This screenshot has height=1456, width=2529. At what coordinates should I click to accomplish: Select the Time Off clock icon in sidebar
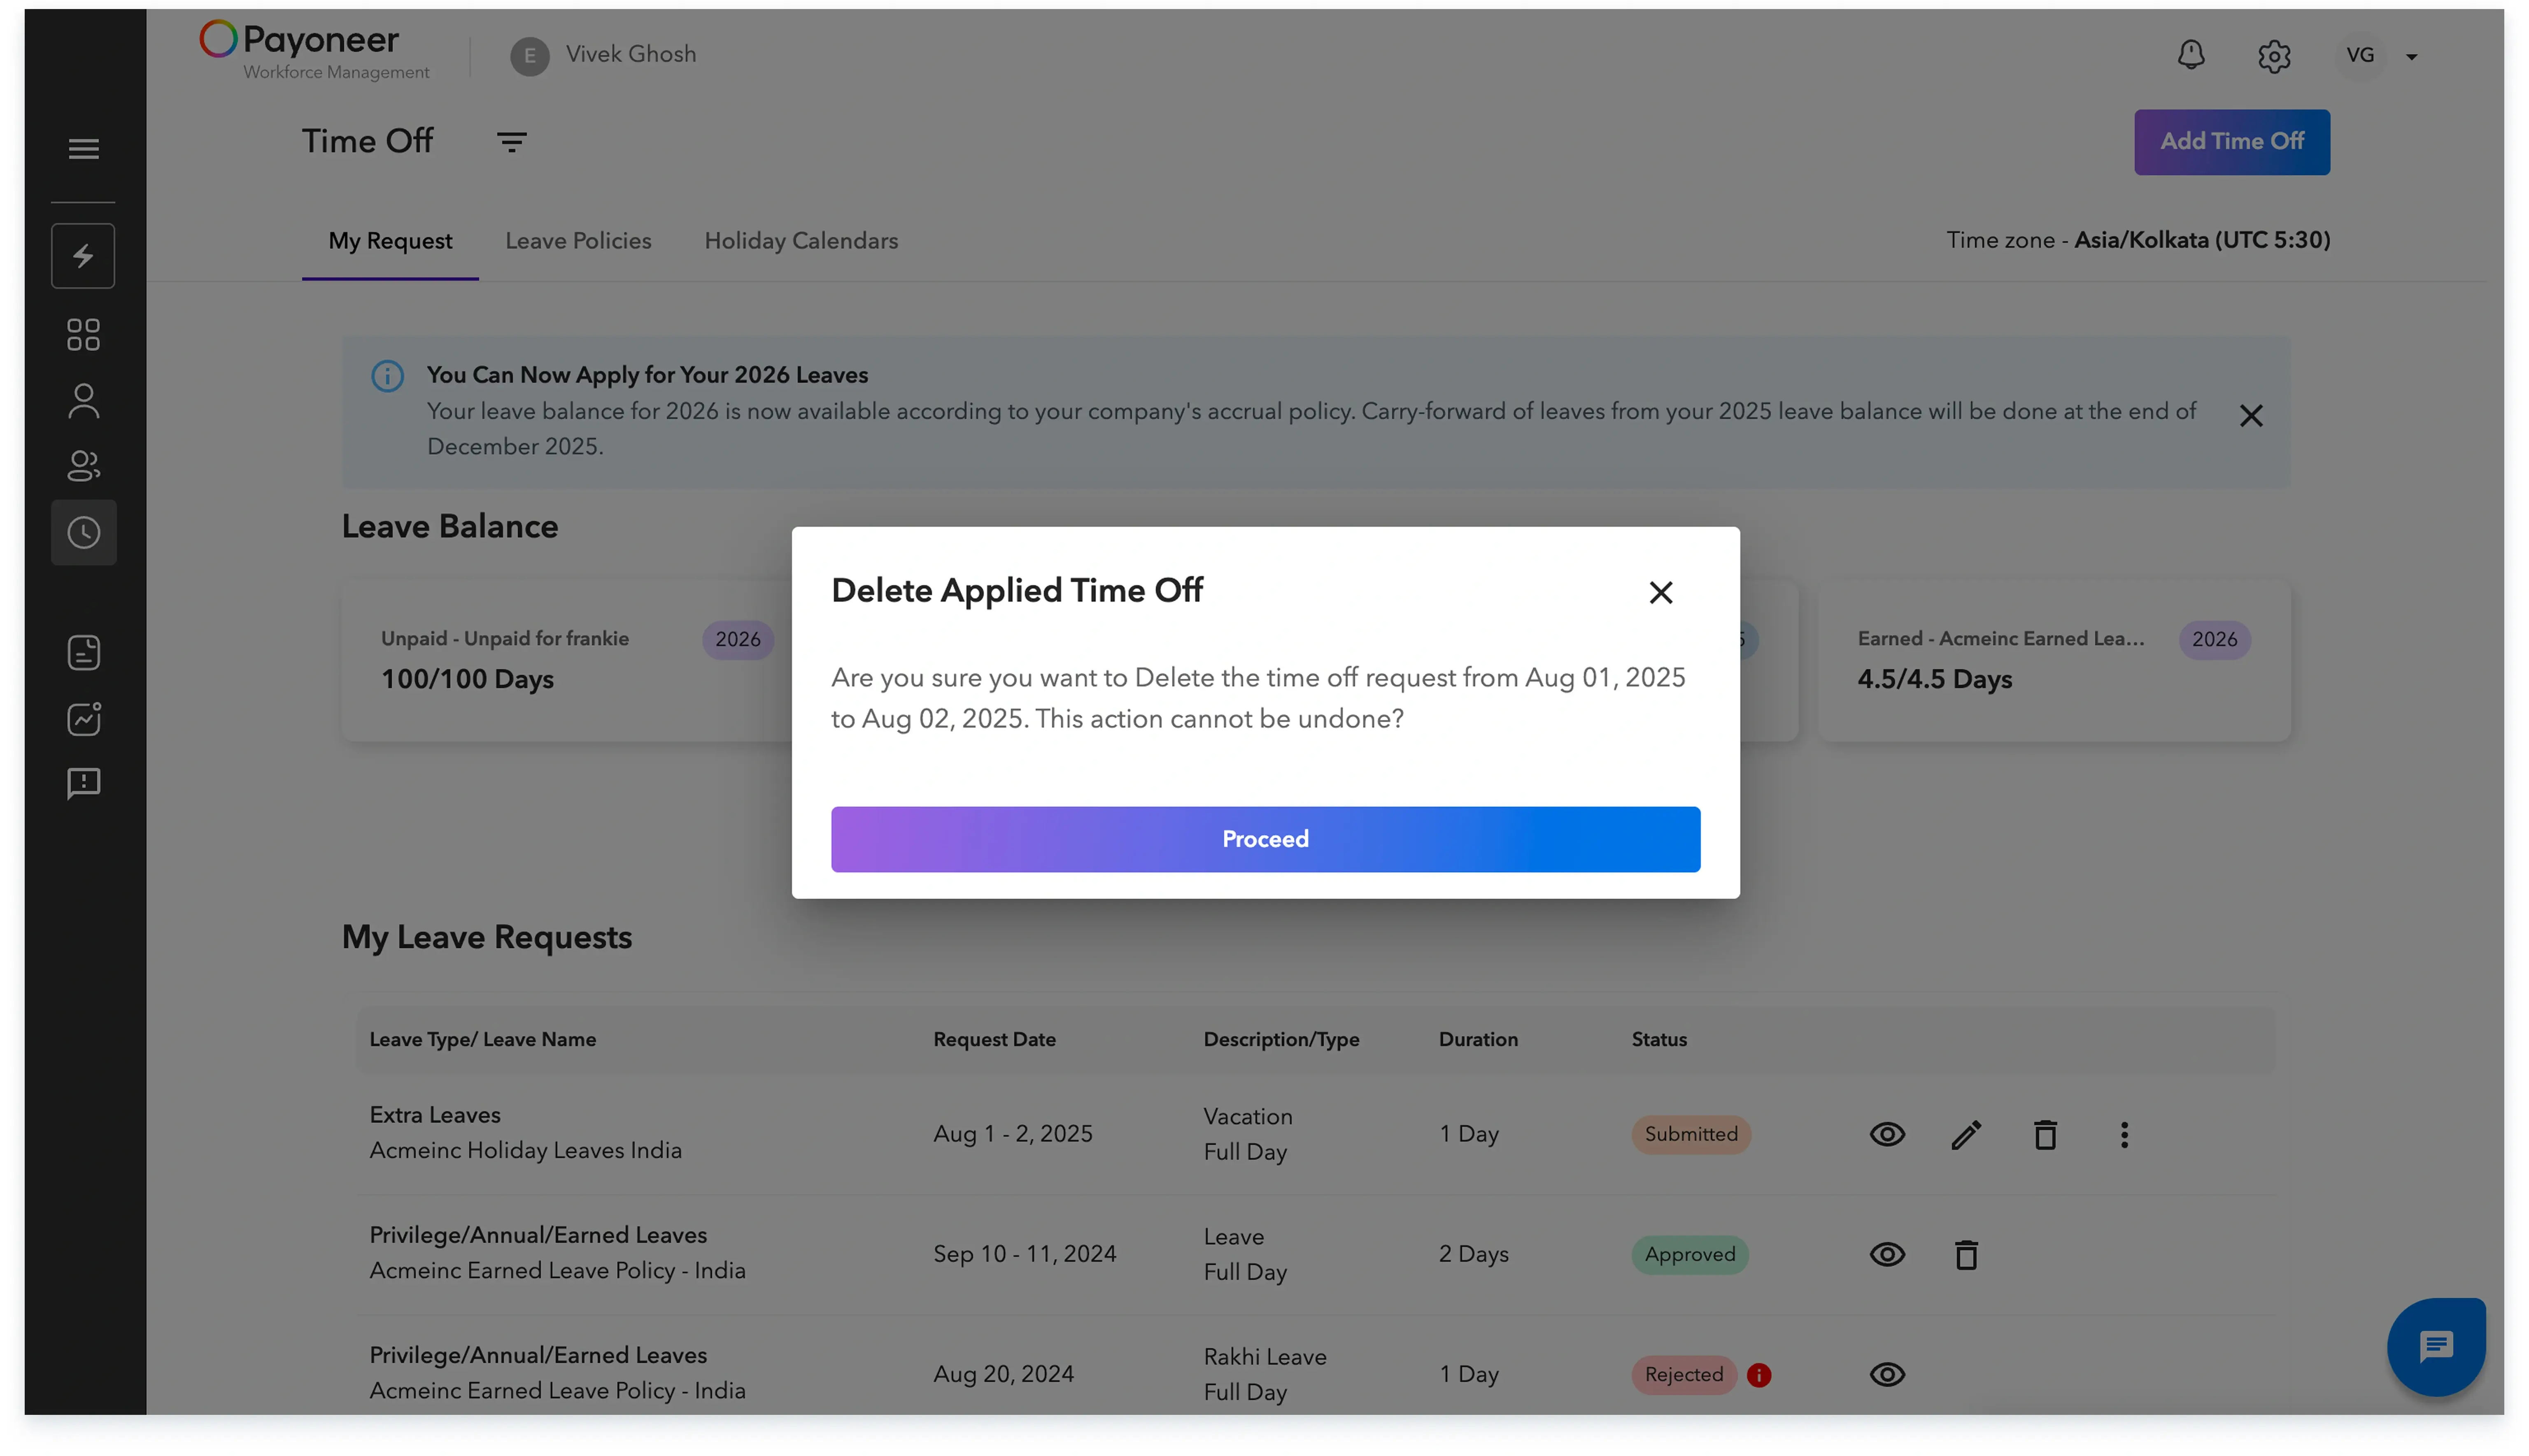pyautogui.click(x=83, y=532)
